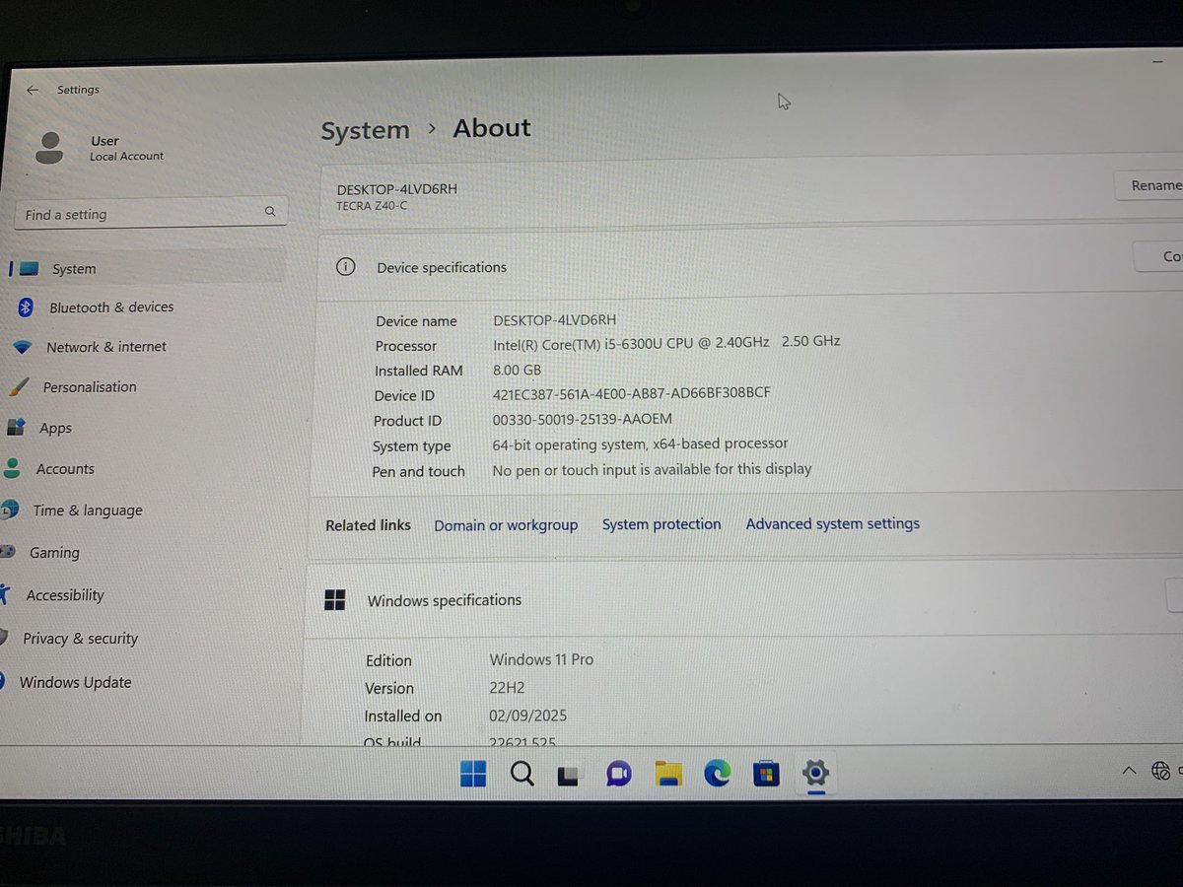
Task: Click the Wi-Fi network icon in sidebar
Action: (x=24, y=347)
